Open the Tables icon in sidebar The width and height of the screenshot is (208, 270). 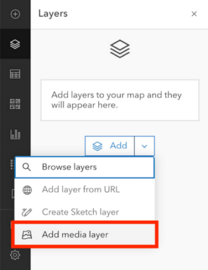point(15,74)
